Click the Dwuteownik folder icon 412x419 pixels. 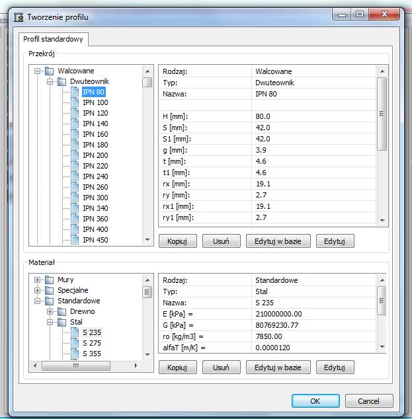pyautogui.click(x=62, y=81)
